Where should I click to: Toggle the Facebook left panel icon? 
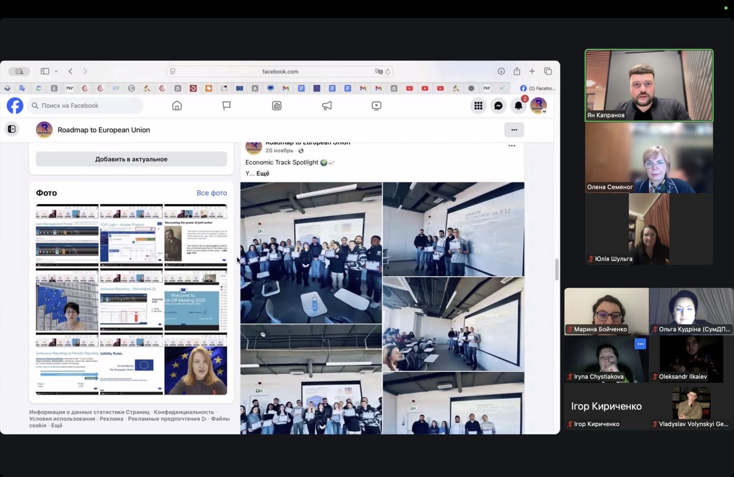click(x=12, y=129)
